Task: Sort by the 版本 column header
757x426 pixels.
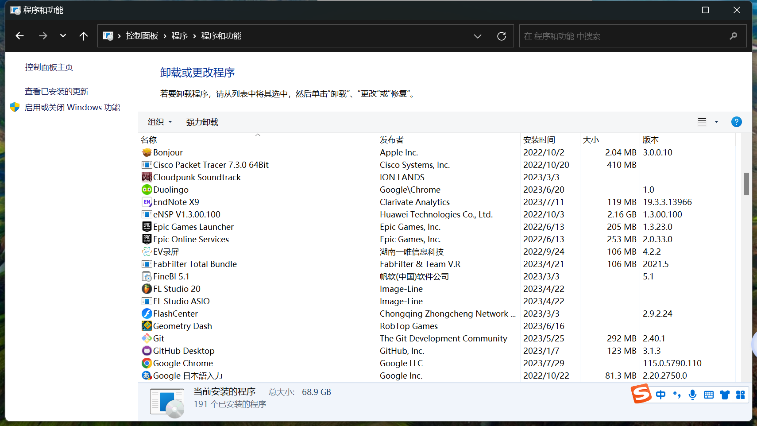Action: coord(687,139)
